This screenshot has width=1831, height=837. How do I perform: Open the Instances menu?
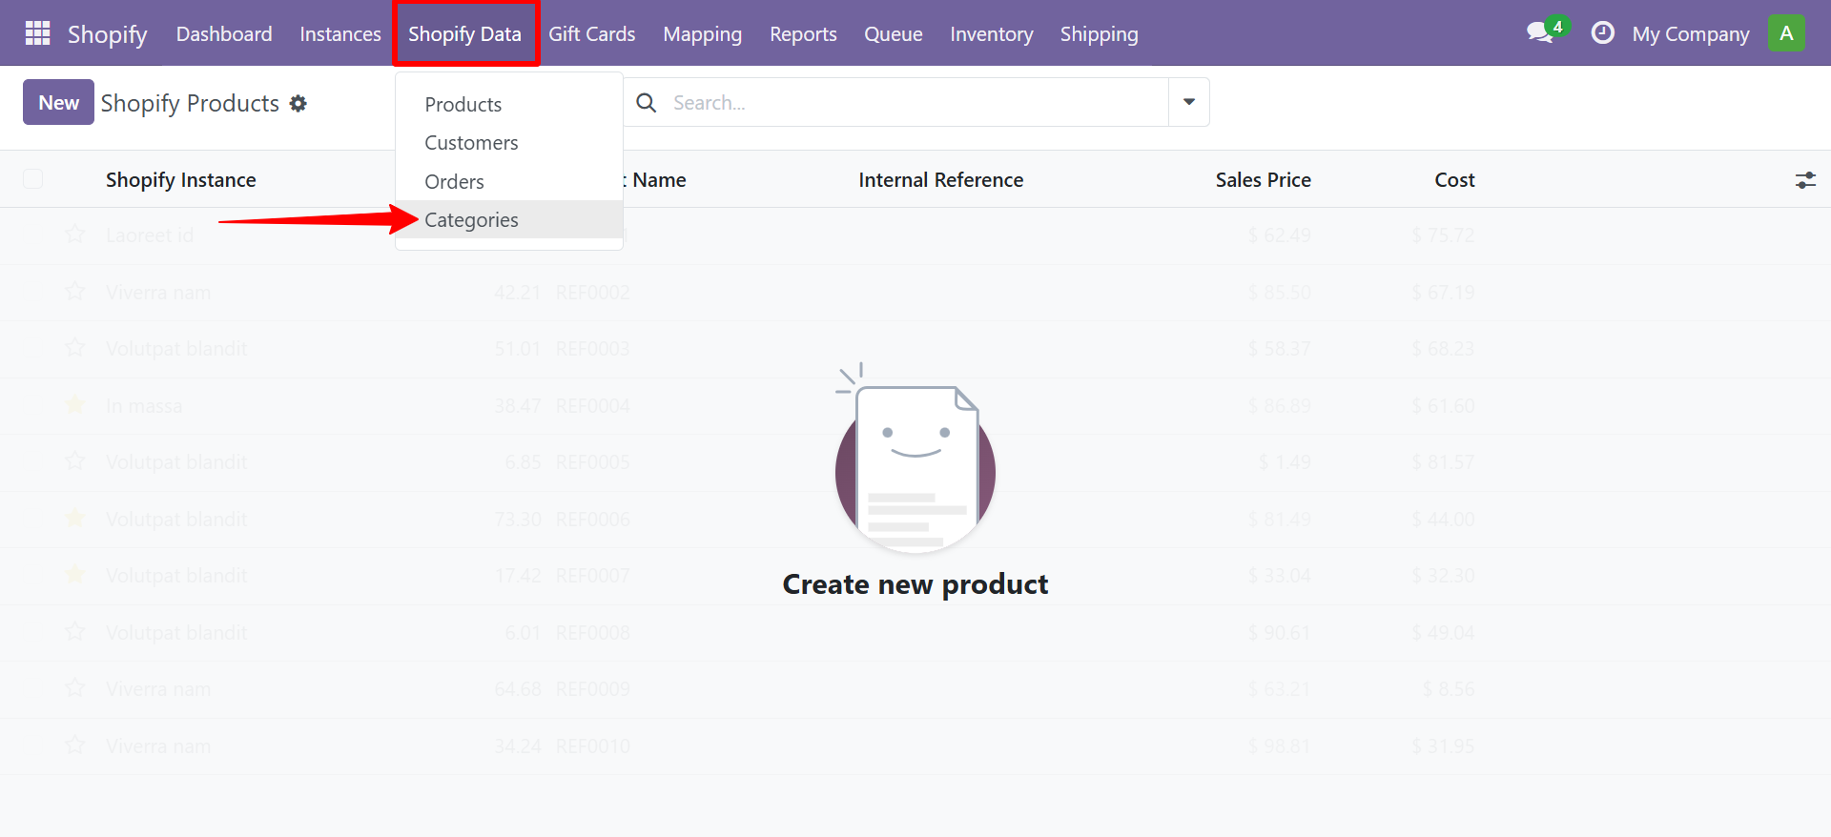click(340, 33)
